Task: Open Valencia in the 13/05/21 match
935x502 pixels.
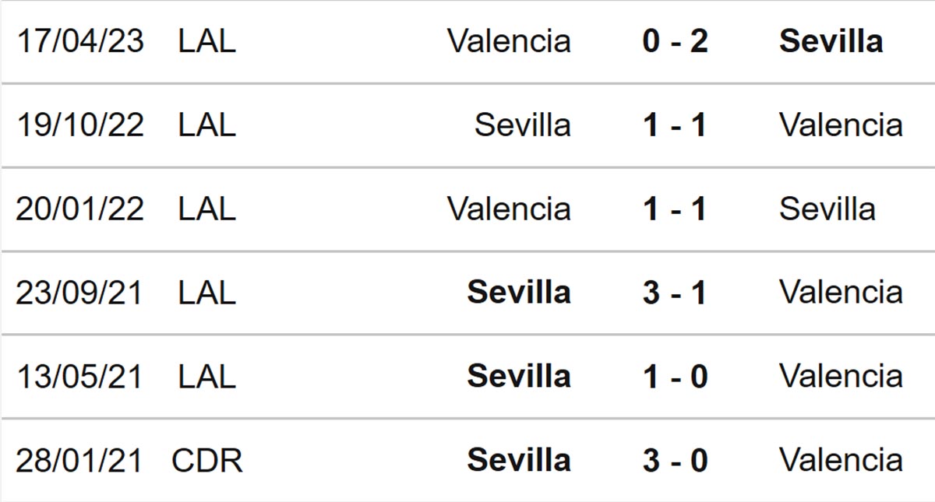Action: click(x=841, y=377)
